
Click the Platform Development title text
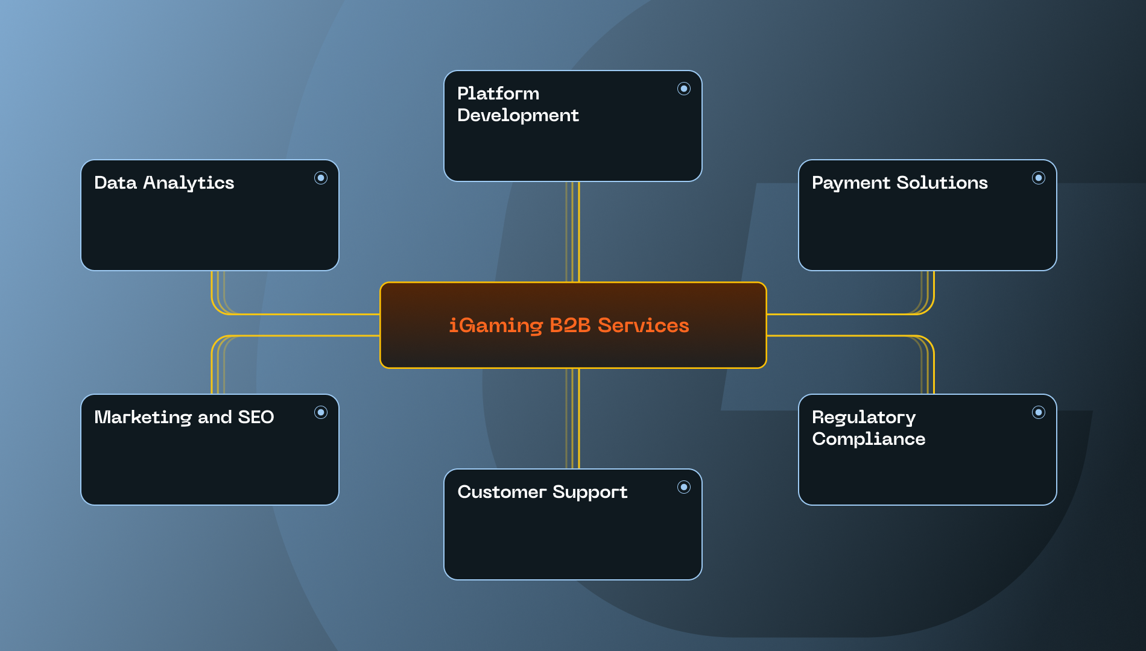point(518,104)
